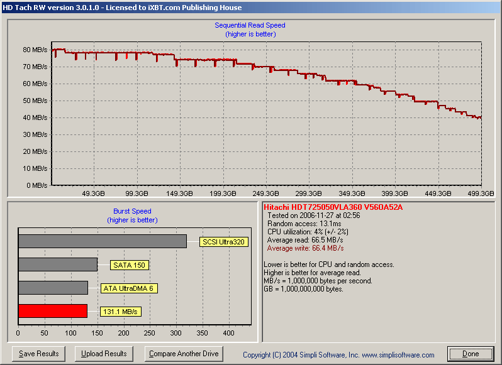Click the red burst speed bar
Viewport: 502px width, 365px height.
click(x=53, y=311)
